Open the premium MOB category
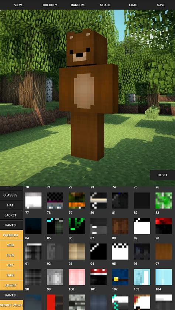175x310 pixels. pyautogui.click(x=10, y=245)
